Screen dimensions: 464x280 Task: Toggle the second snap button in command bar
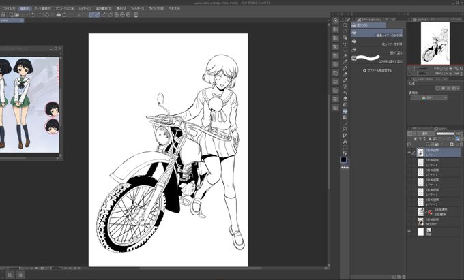[x=97, y=14]
